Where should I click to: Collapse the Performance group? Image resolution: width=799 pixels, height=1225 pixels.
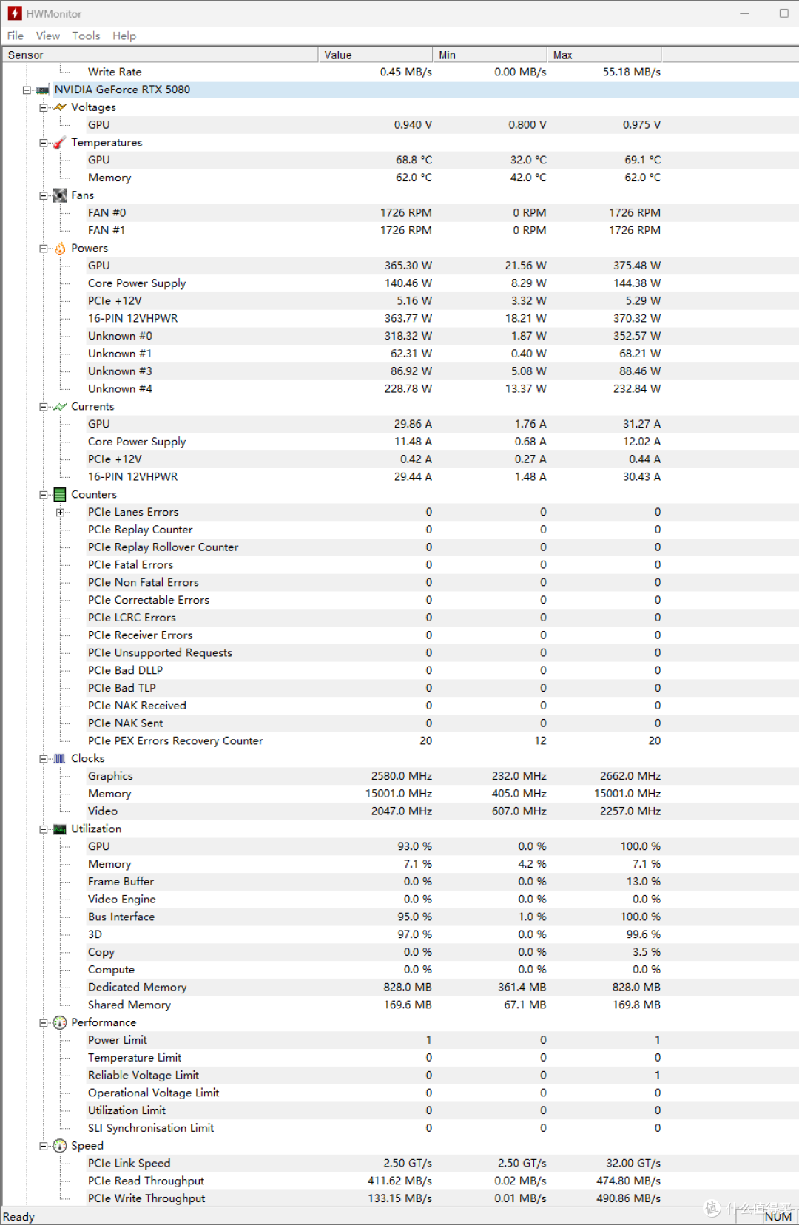point(44,1023)
